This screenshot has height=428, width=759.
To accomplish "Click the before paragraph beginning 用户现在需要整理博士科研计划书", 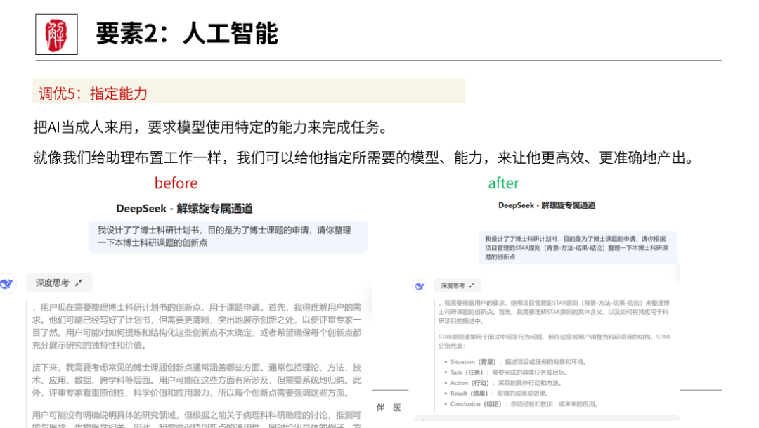I will coord(197,326).
